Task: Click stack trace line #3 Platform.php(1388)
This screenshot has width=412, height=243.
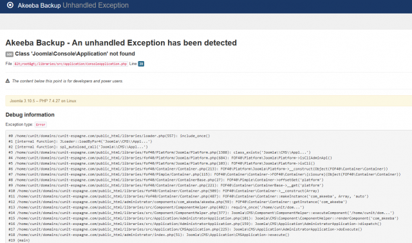Action: pyautogui.click(x=160, y=152)
